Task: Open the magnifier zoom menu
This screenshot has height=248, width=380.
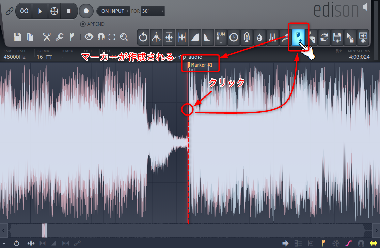Action: click(124, 37)
